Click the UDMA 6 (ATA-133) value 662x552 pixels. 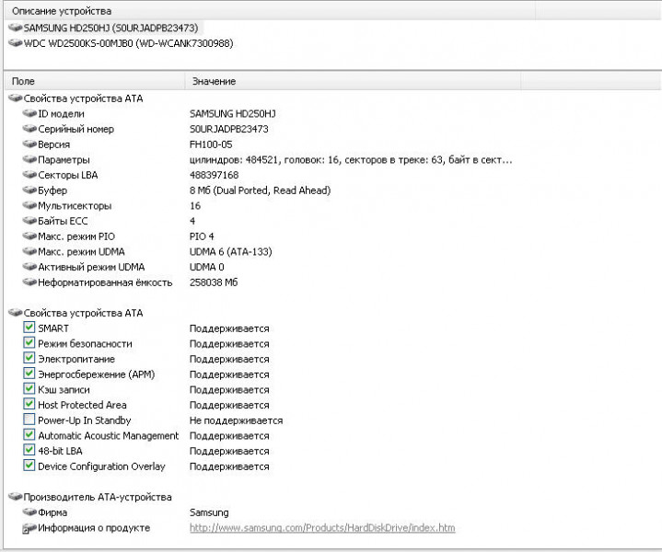[230, 251]
